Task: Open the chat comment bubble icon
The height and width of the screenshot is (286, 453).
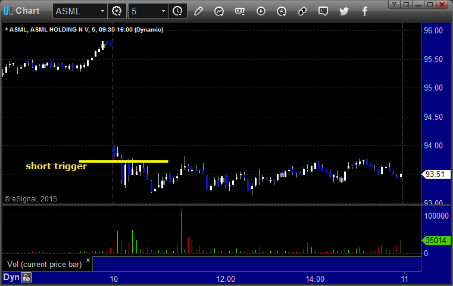Action: (323, 11)
